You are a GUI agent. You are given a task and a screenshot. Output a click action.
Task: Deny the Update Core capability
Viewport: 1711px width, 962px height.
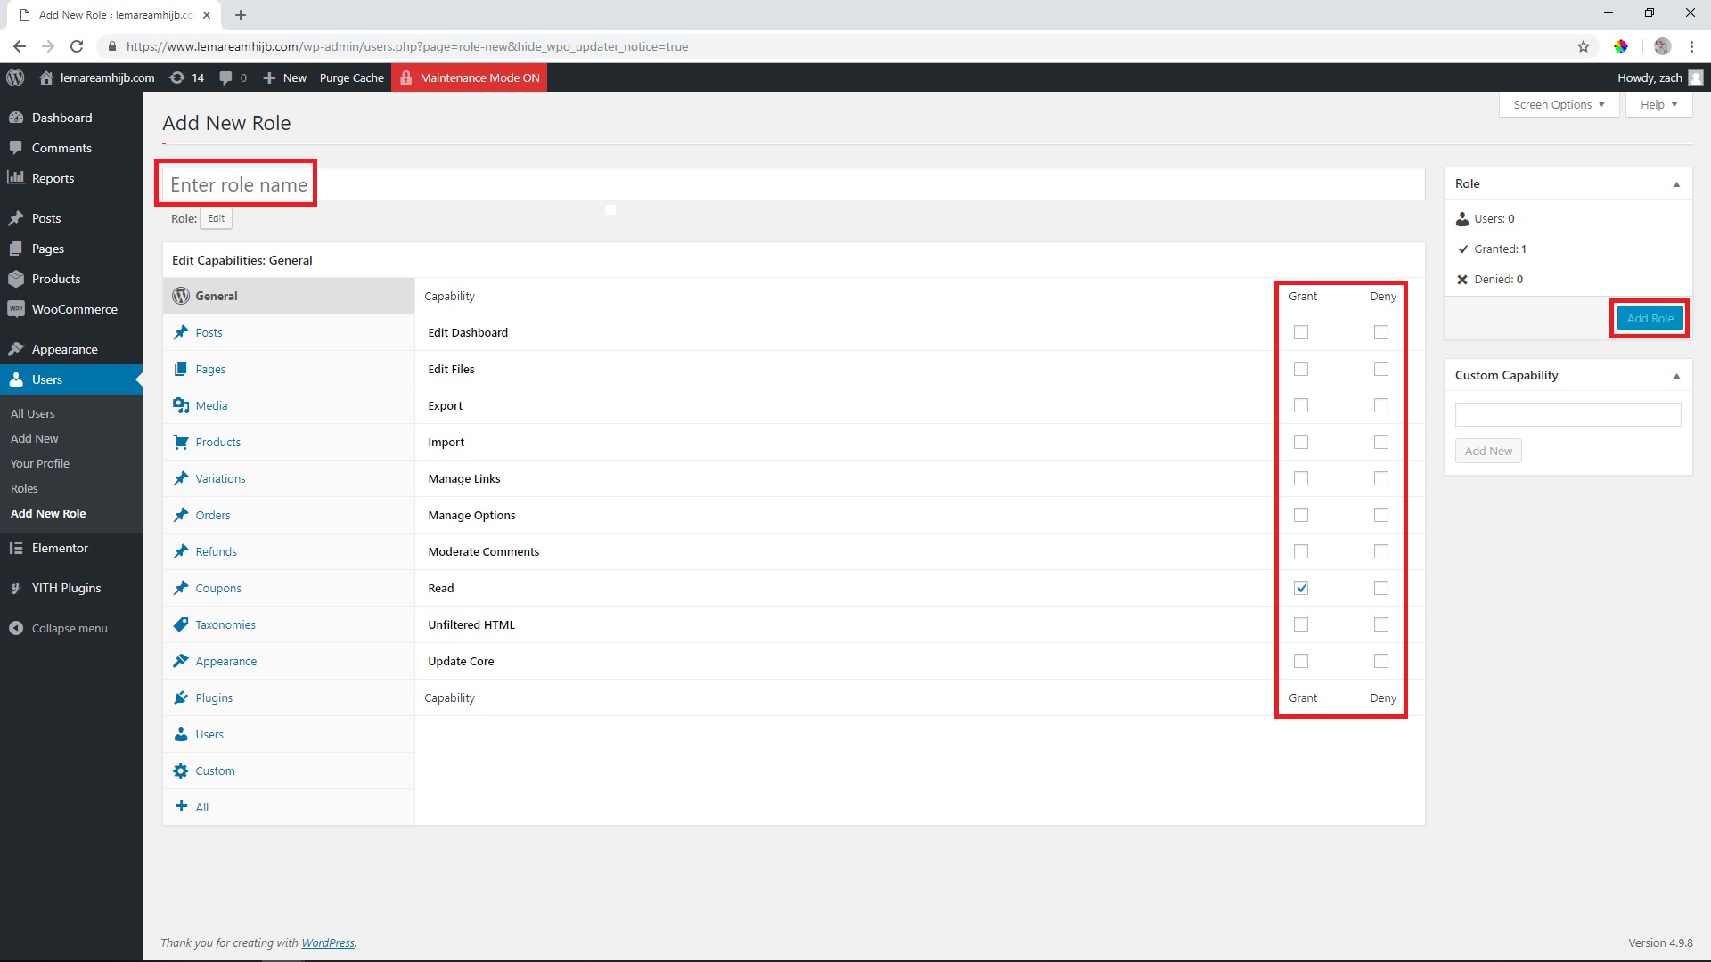[1381, 661]
